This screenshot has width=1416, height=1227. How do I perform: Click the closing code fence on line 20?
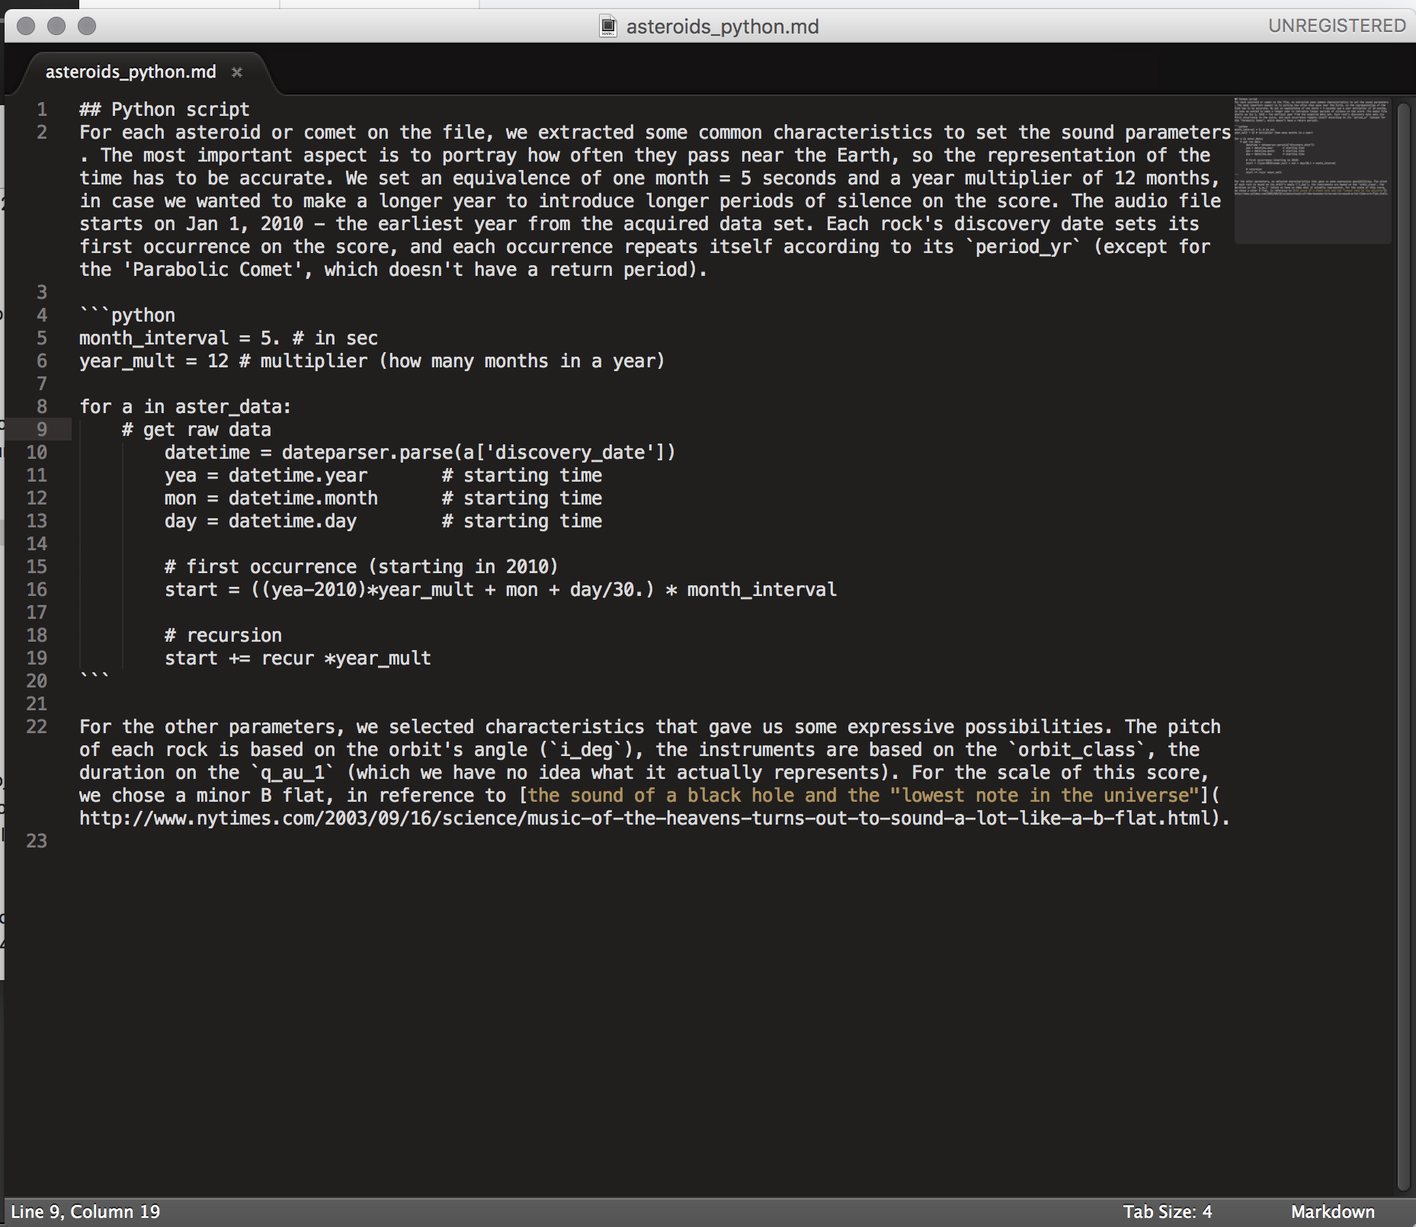[x=95, y=678]
